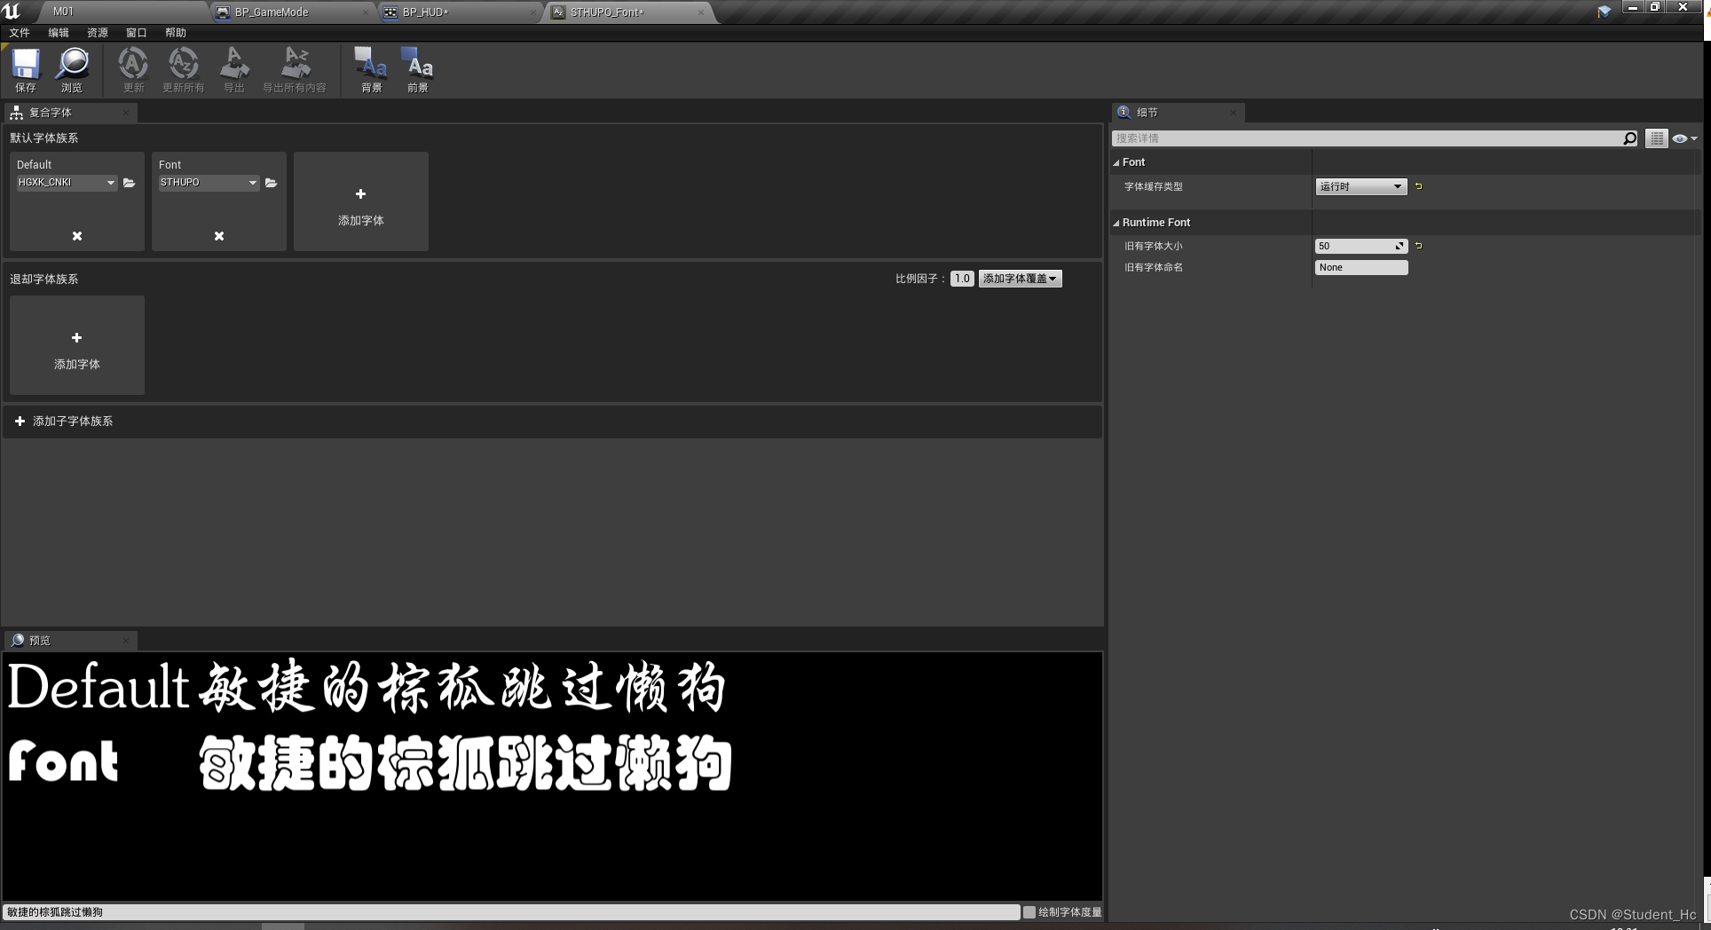The width and height of the screenshot is (1711, 930).
Task: Open the tutorials graduation cap icon
Action: pyautogui.click(x=1605, y=12)
